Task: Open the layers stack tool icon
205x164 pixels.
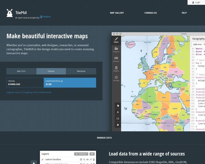Action: pyautogui.click(x=118, y=125)
